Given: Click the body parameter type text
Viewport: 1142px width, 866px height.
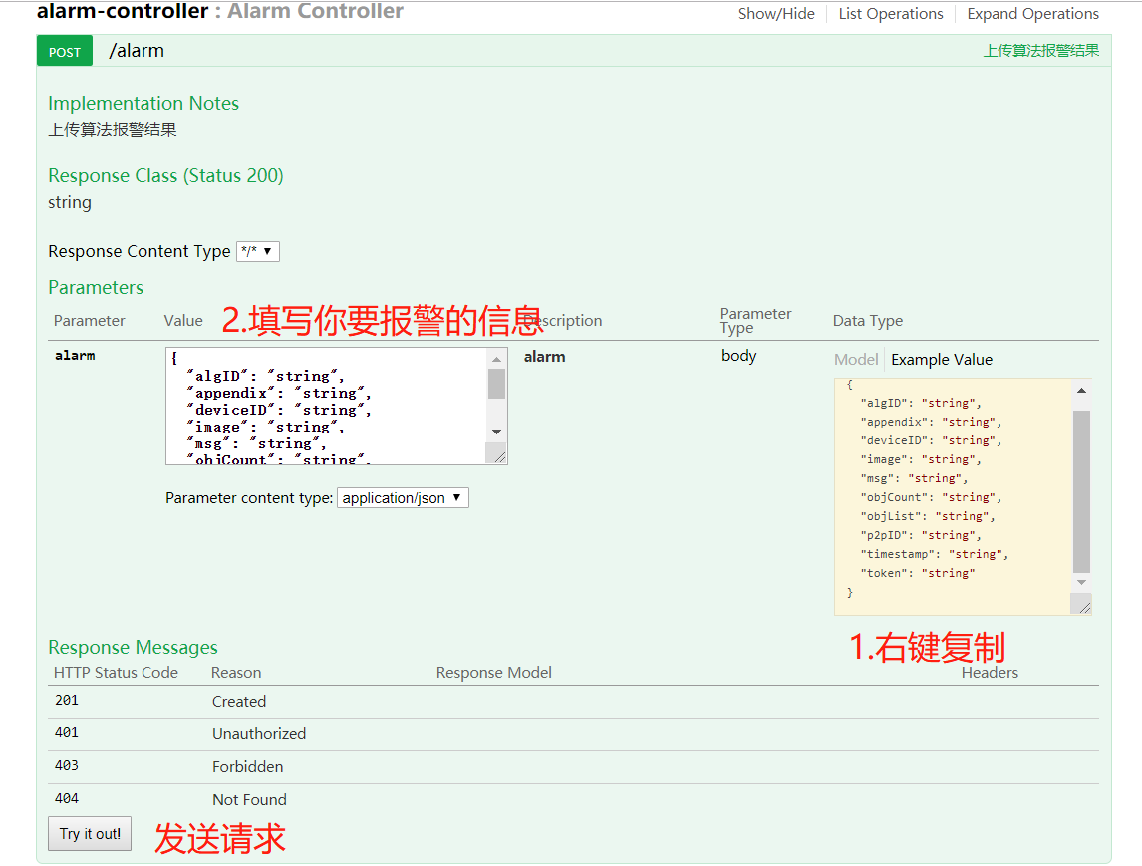Looking at the screenshot, I should pos(738,356).
